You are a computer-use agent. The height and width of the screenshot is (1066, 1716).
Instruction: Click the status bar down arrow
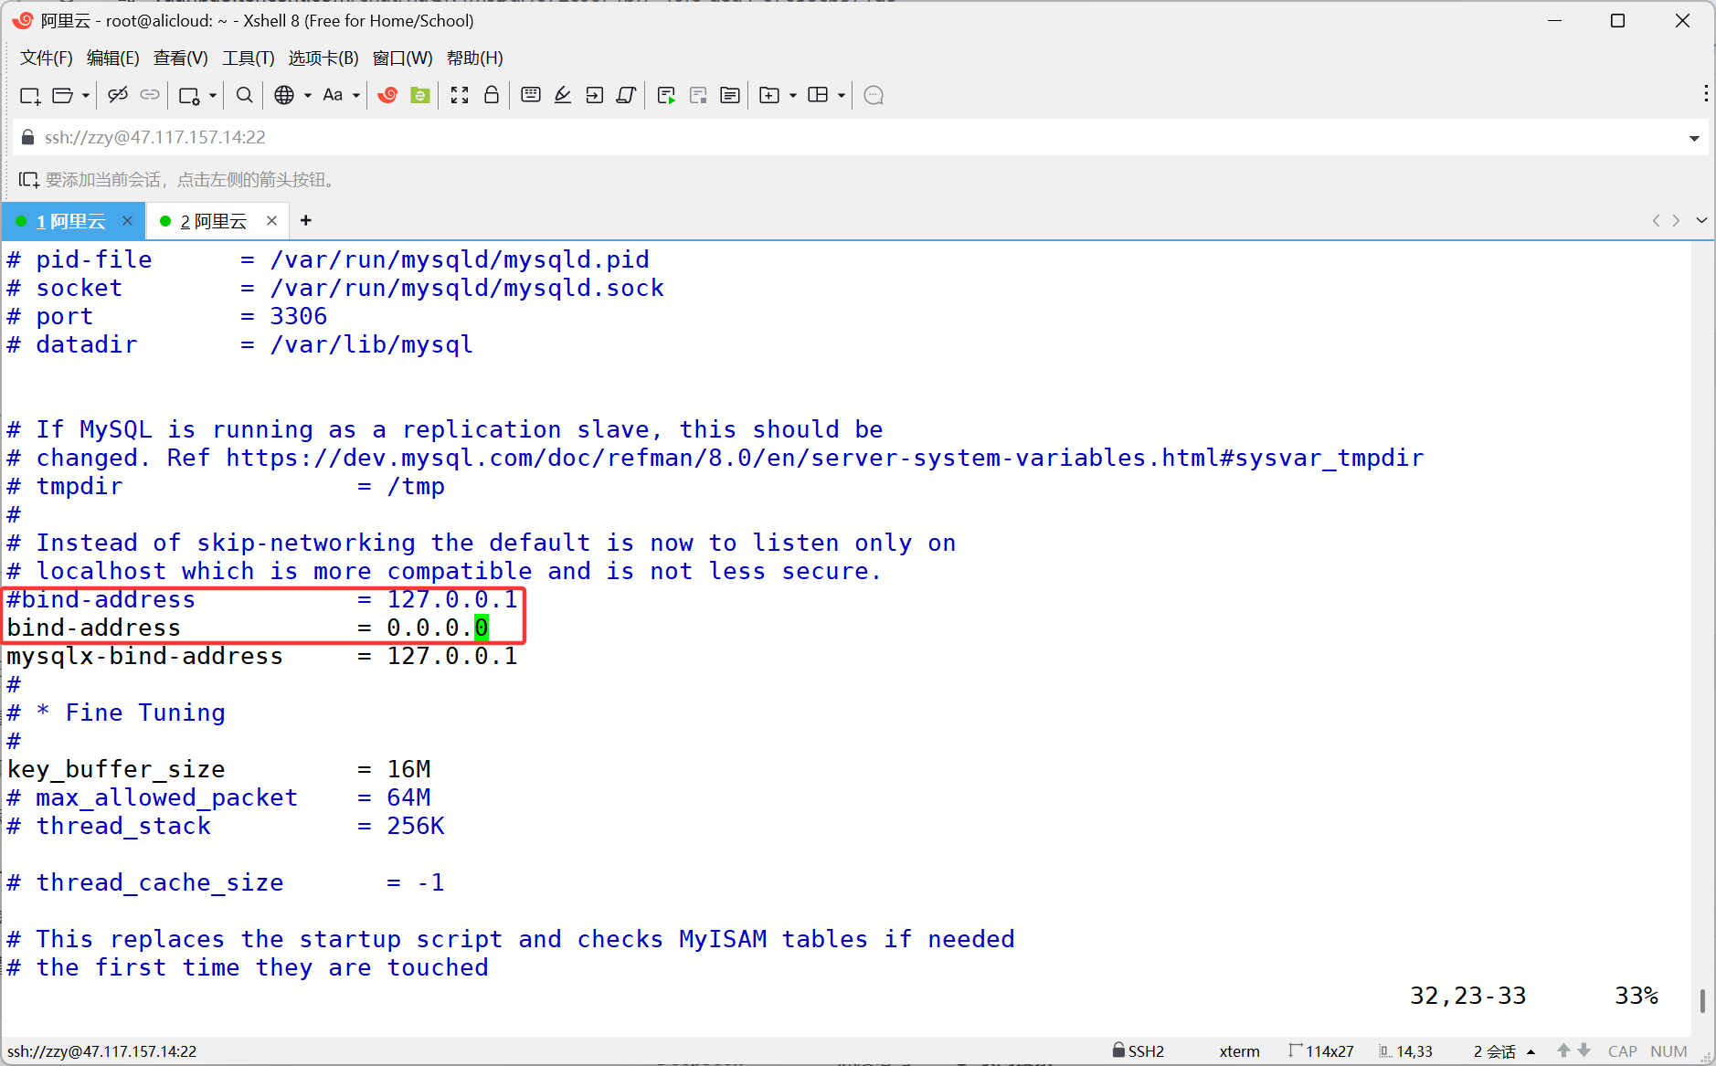point(1584,1050)
